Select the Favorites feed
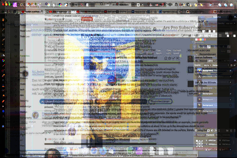Viewport: 237px width, 158px height. click(25, 56)
